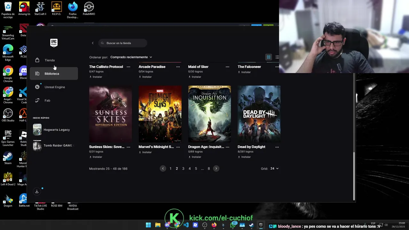Switch library to grid view
This screenshot has width=409, height=230.
pyautogui.click(x=268, y=57)
